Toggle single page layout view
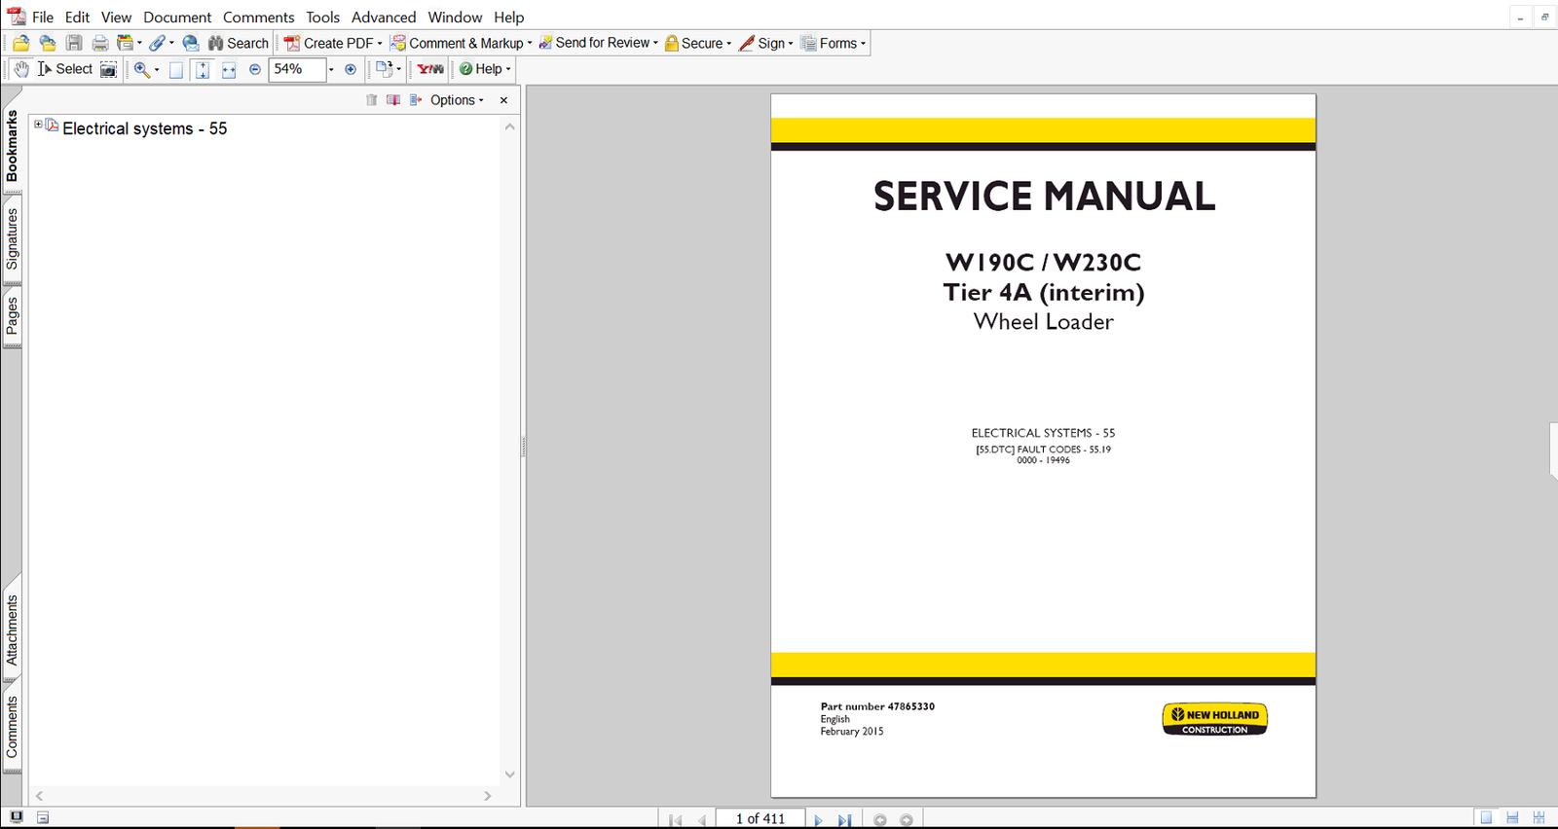This screenshot has height=829, width=1558. pyautogui.click(x=1486, y=818)
